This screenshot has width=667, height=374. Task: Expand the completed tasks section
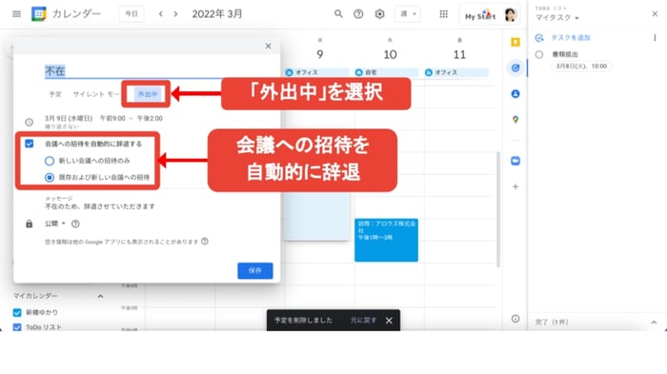[x=654, y=323]
